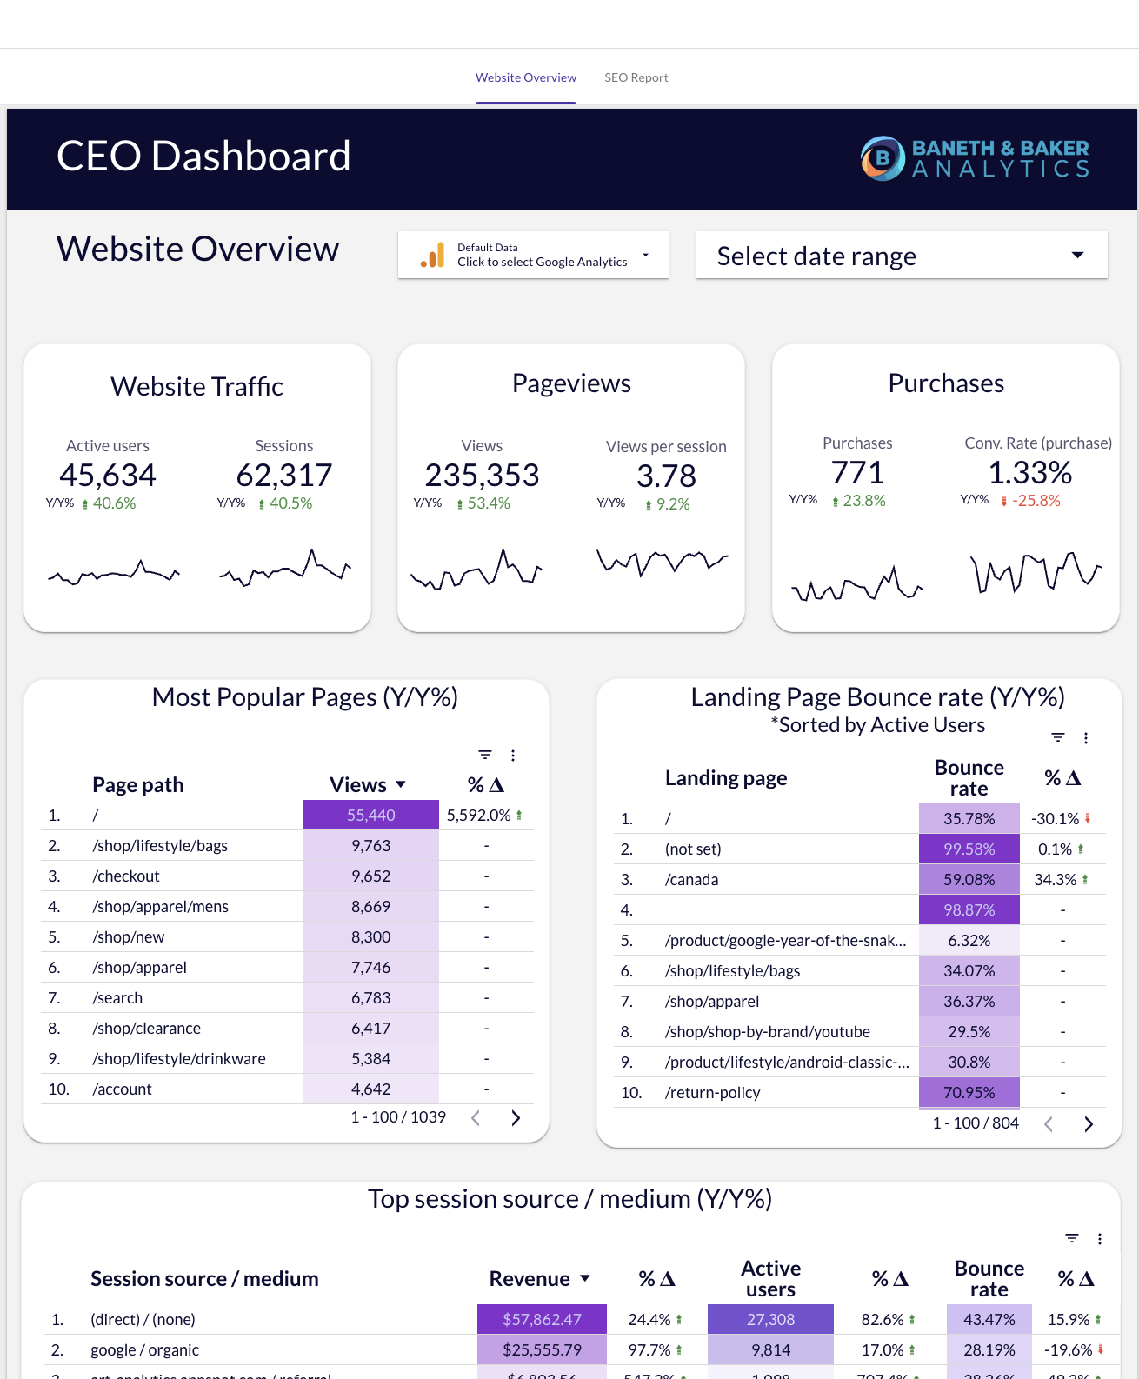Click Session source / medium column header
The height and width of the screenshot is (1379, 1139).
click(204, 1279)
